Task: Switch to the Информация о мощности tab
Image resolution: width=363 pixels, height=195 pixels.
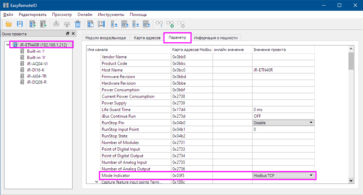Action: pos(216,38)
